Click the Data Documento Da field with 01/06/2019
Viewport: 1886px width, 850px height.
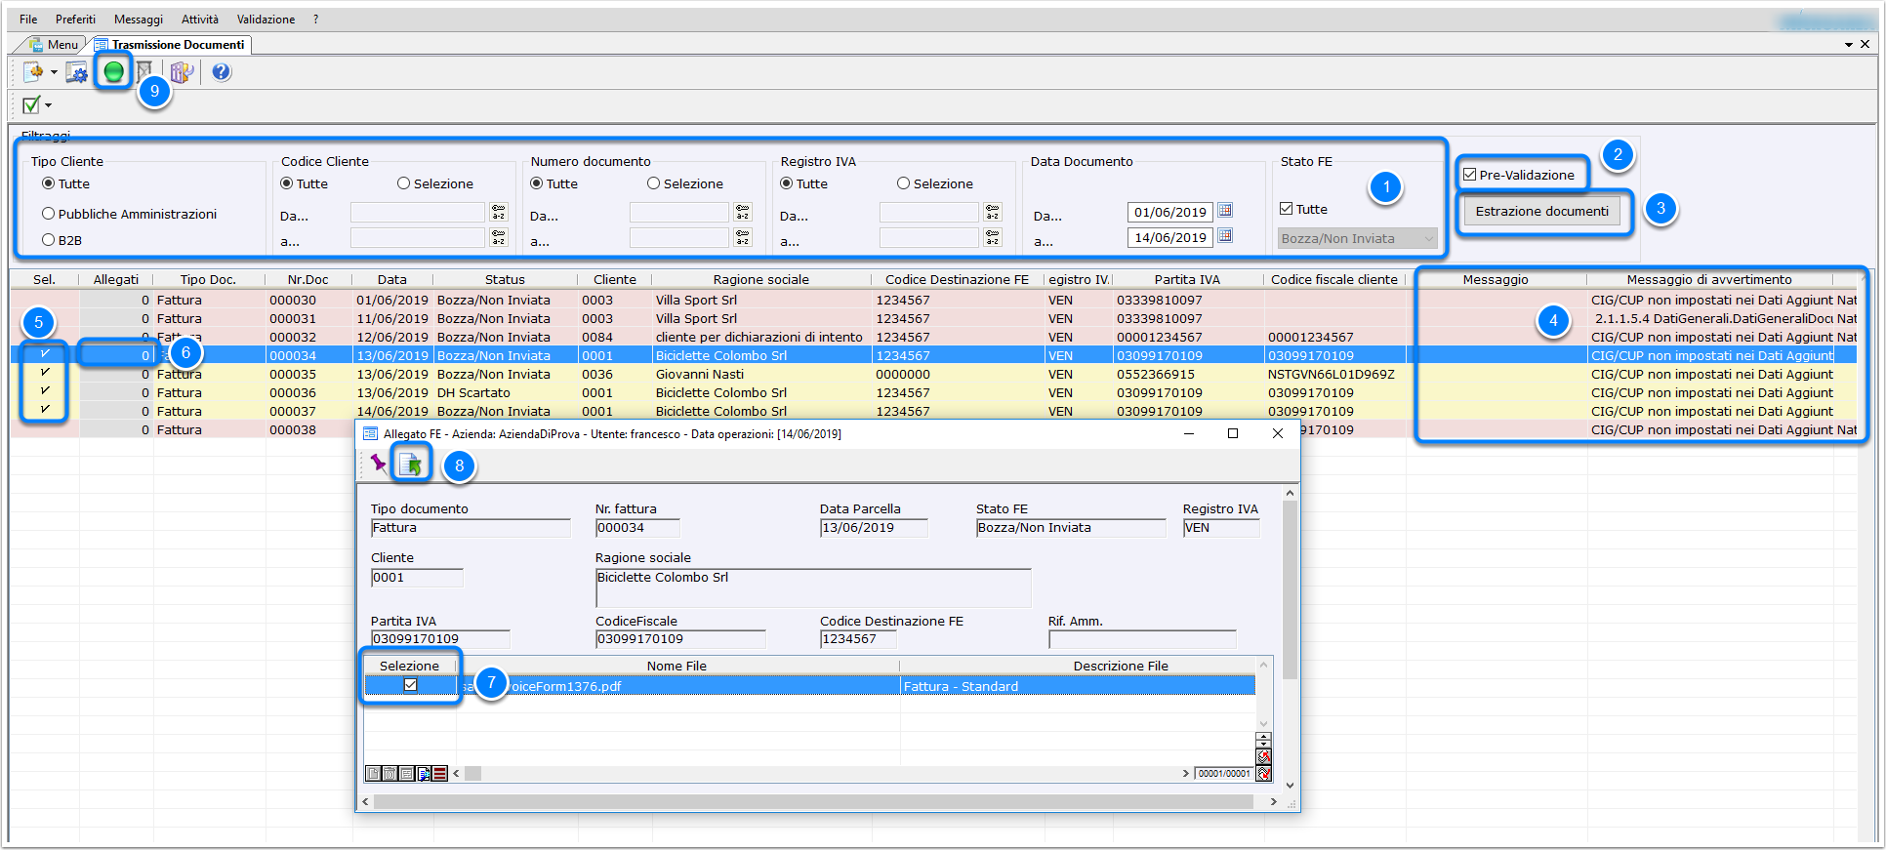(x=1170, y=212)
